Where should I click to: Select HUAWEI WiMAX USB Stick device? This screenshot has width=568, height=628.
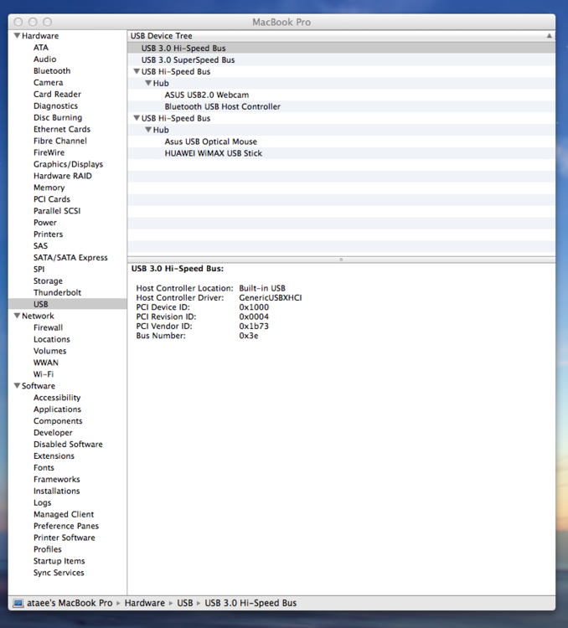pyautogui.click(x=214, y=153)
